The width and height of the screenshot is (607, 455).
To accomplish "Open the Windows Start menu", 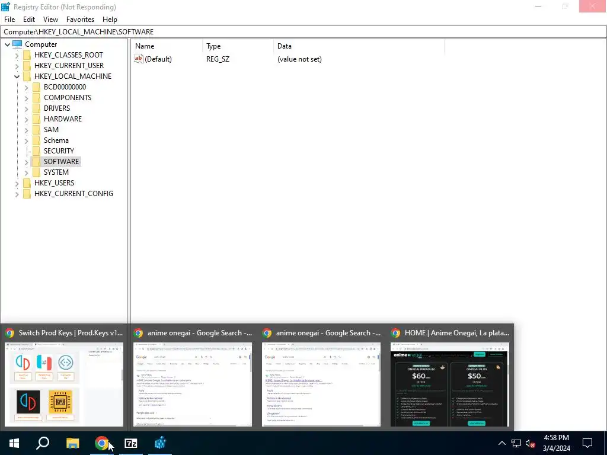I will click(14, 443).
